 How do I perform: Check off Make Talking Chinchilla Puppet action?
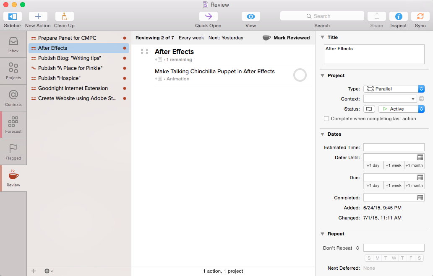[x=300, y=75]
